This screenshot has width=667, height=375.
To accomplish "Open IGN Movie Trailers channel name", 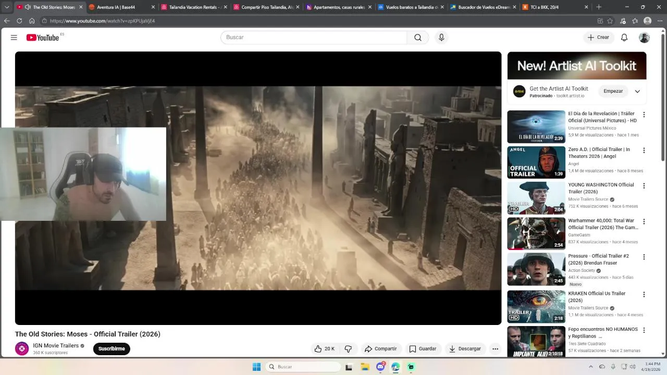I will pyautogui.click(x=56, y=346).
